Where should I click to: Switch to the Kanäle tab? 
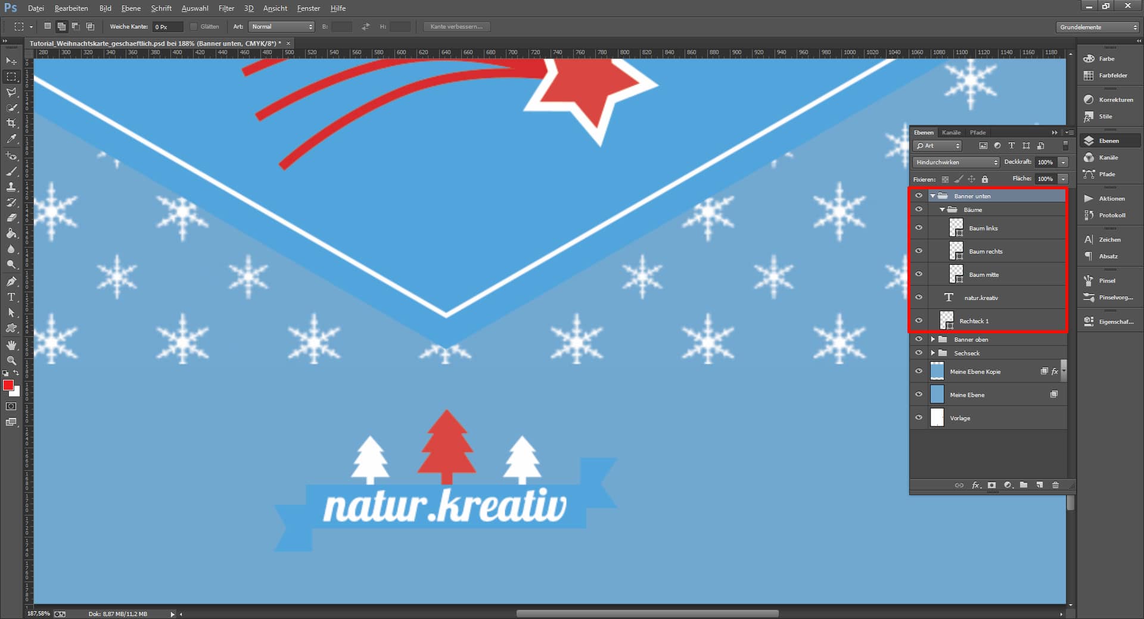951,132
